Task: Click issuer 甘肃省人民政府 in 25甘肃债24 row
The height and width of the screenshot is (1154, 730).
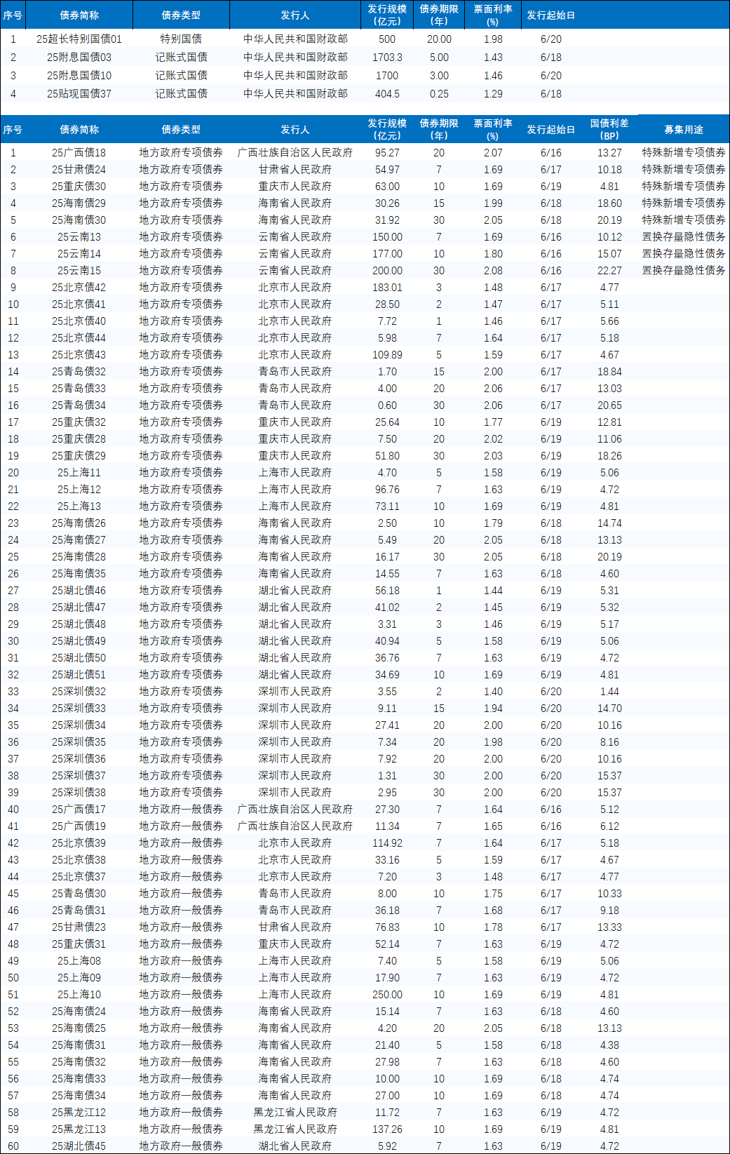Action: click(x=295, y=170)
